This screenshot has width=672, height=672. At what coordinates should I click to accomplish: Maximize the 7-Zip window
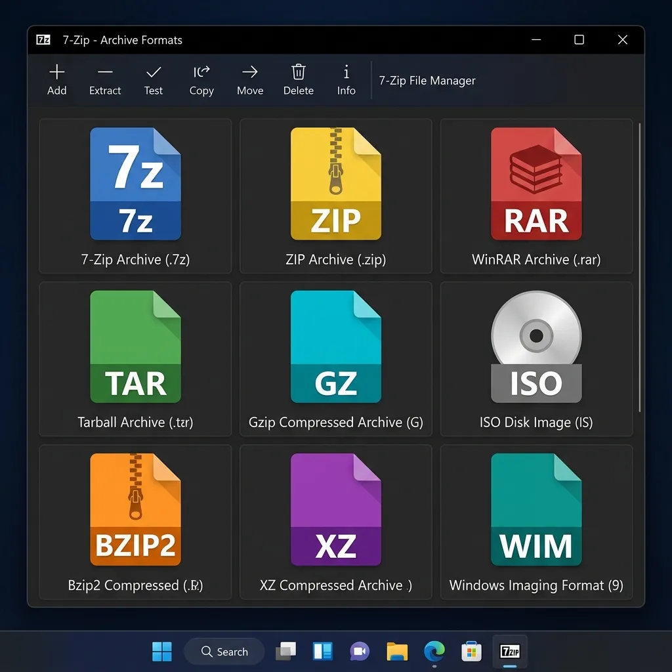pyautogui.click(x=579, y=40)
